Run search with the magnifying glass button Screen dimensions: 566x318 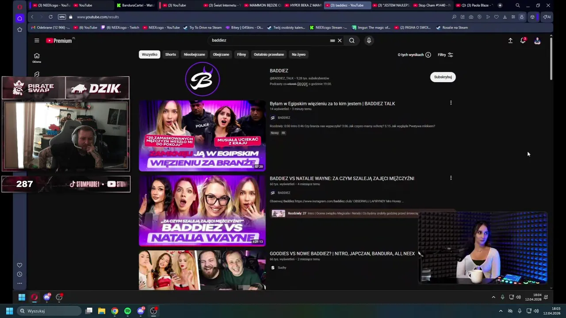pyautogui.click(x=352, y=41)
